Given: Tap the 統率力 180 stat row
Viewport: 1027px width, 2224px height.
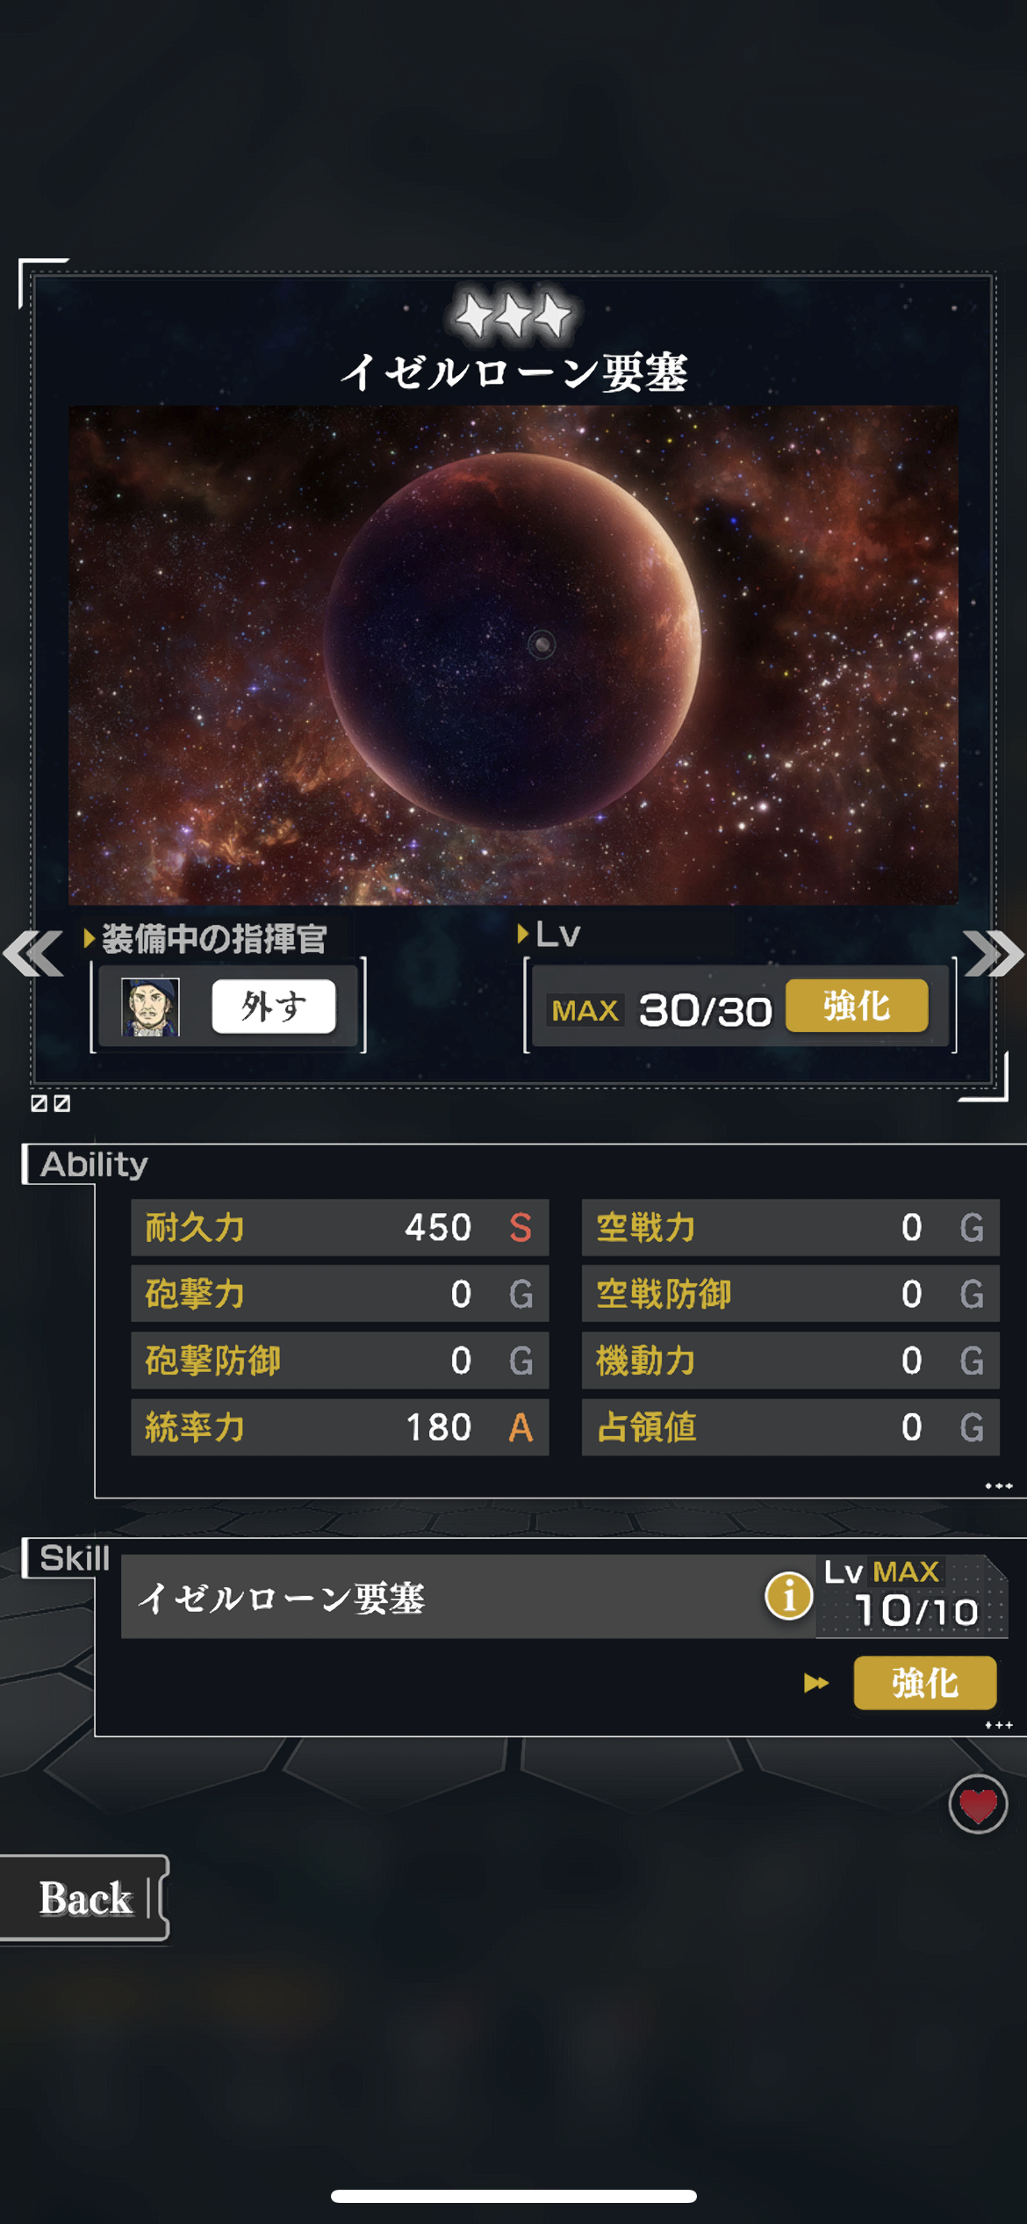Looking at the screenshot, I should click(x=340, y=1427).
